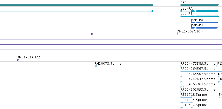
Task: Click the RP004265507.5prime EST arrow
Action: point(181,77)
